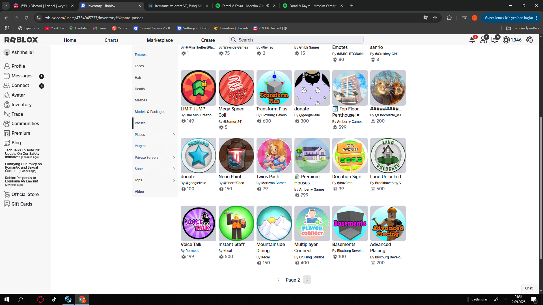Bookmark this page with the star icon
Viewport: 543px width, 305px height.
click(435, 18)
